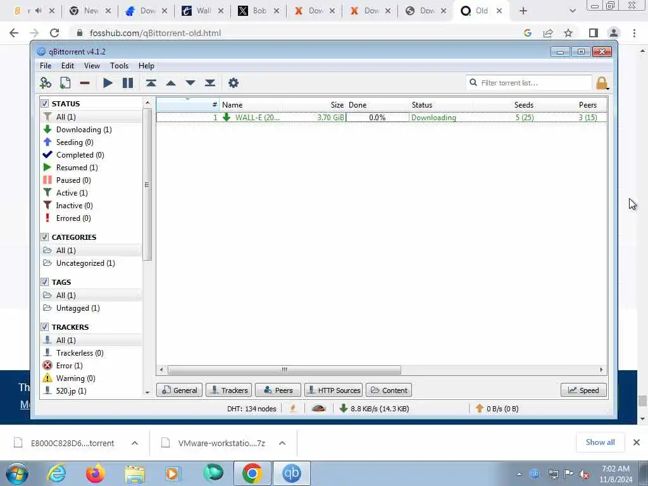This screenshot has width=648, height=486.
Task: Click the lock UI padlock icon
Action: pyautogui.click(x=602, y=83)
